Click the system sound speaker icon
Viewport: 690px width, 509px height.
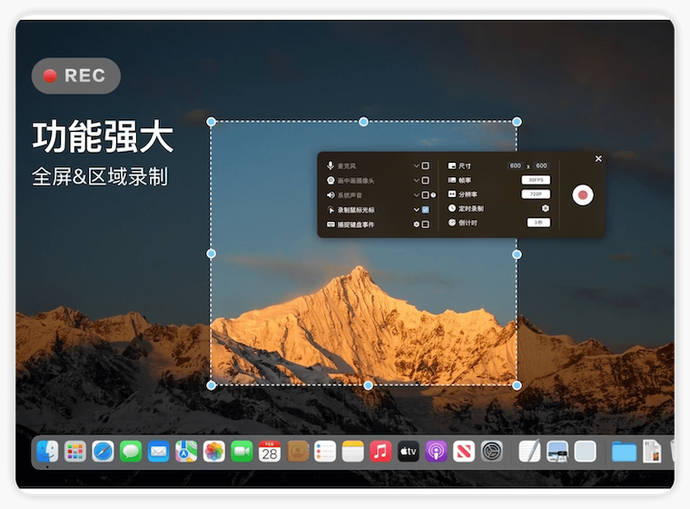(330, 195)
